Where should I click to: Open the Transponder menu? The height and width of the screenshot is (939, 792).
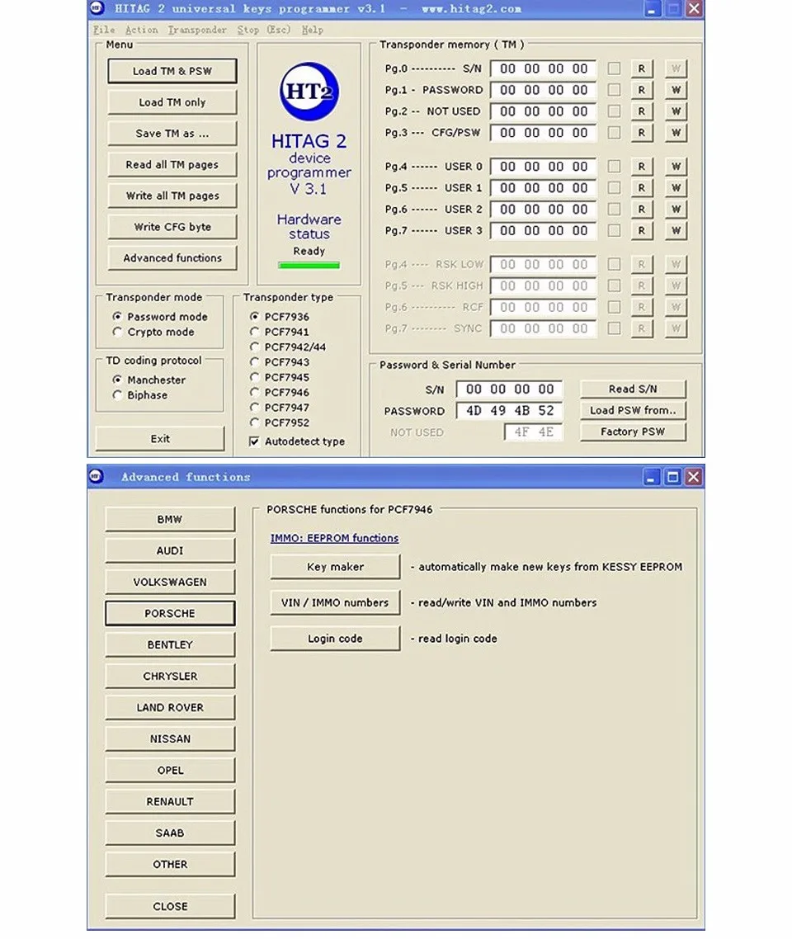[197, 30]
